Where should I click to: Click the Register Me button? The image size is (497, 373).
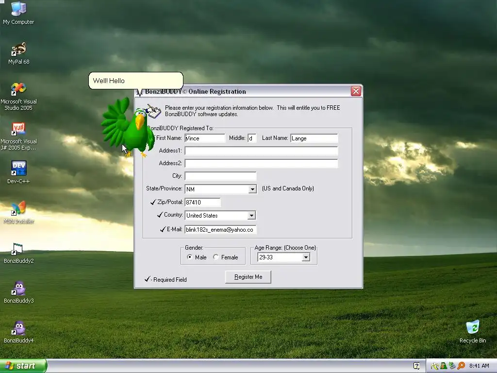tap(248, 277)
